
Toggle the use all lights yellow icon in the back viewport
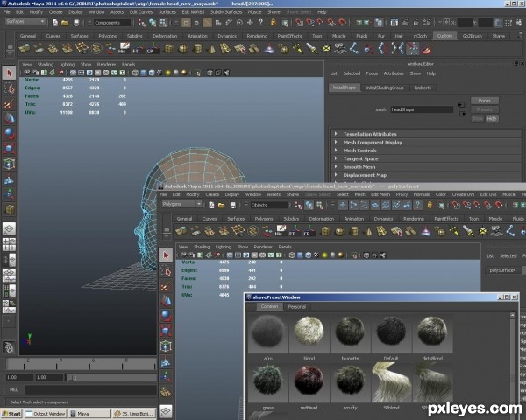click(168, 73)
